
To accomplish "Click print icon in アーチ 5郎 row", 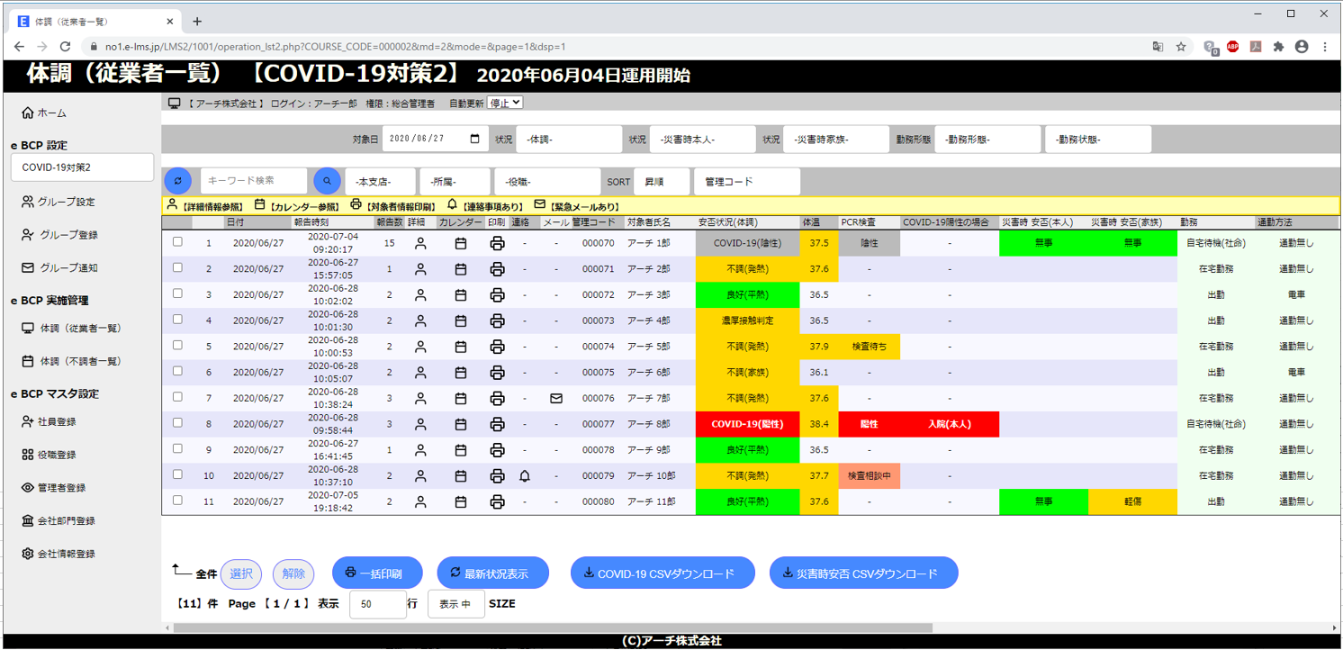I will (x=497, y=347).
